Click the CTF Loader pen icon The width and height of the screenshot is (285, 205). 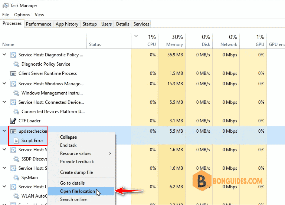13,121
